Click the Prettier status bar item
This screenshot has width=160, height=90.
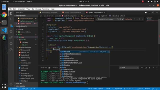[147, 89]
